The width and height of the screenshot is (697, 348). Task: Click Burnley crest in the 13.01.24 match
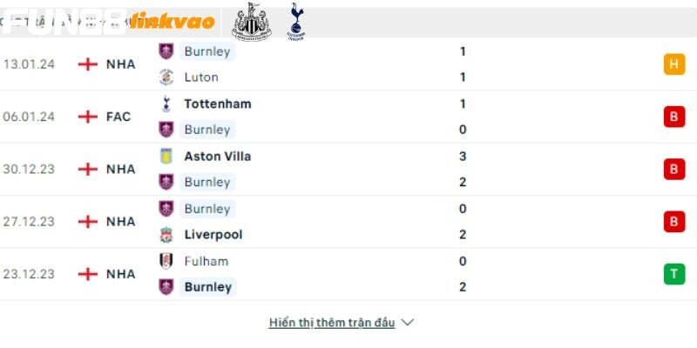166,51
